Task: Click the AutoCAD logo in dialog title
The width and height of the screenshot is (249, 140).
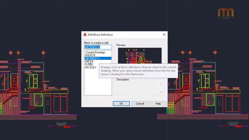Action: (85, 35)
